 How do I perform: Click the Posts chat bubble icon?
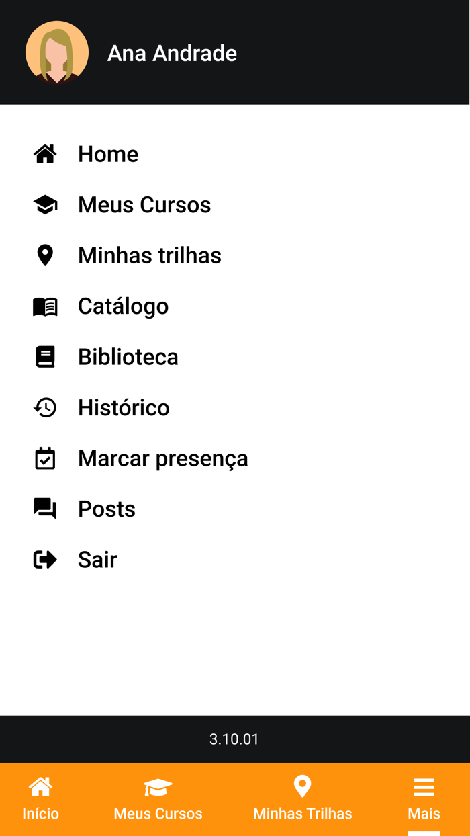click(44, 509)
